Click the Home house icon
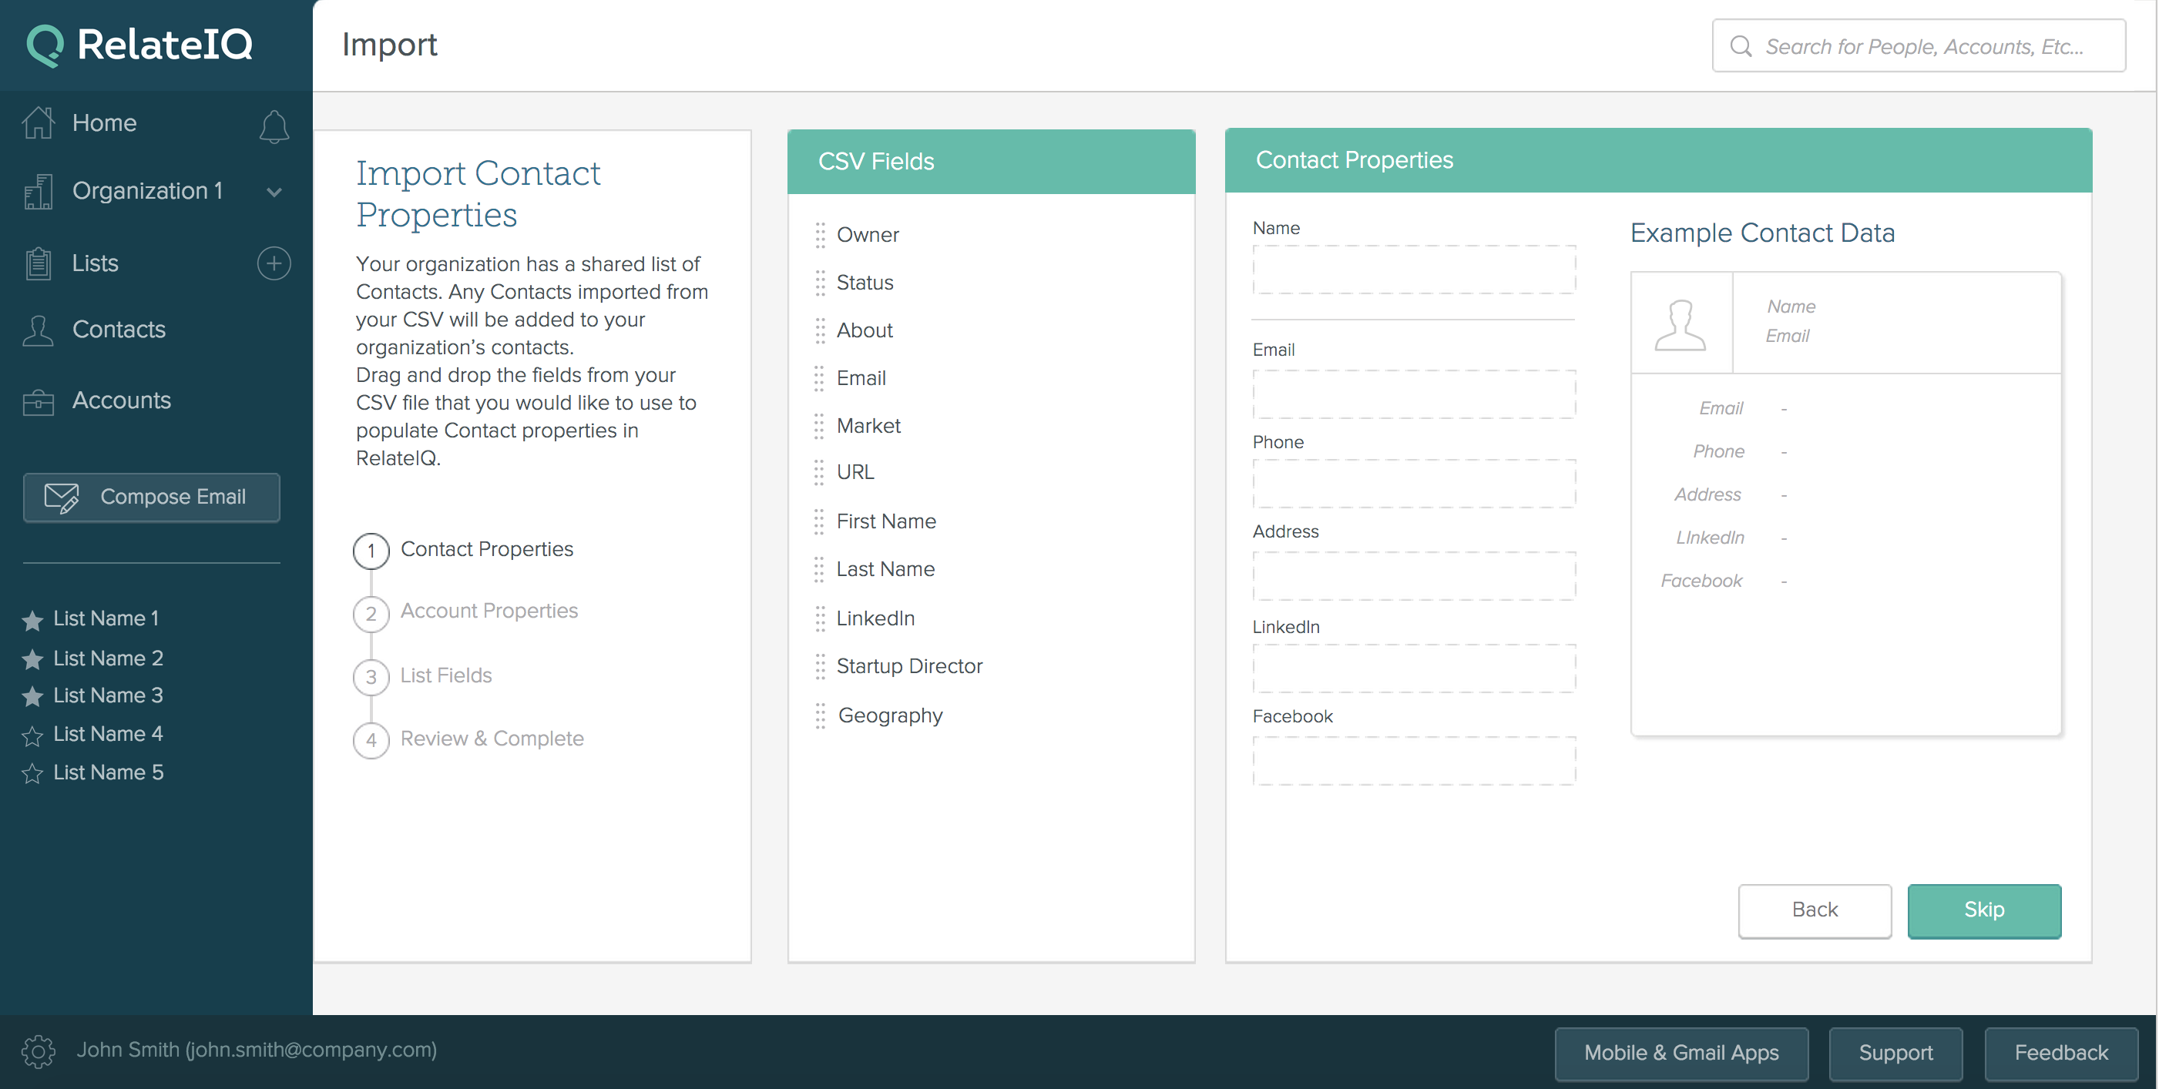2159x1089 pixels. coord(39,123)
